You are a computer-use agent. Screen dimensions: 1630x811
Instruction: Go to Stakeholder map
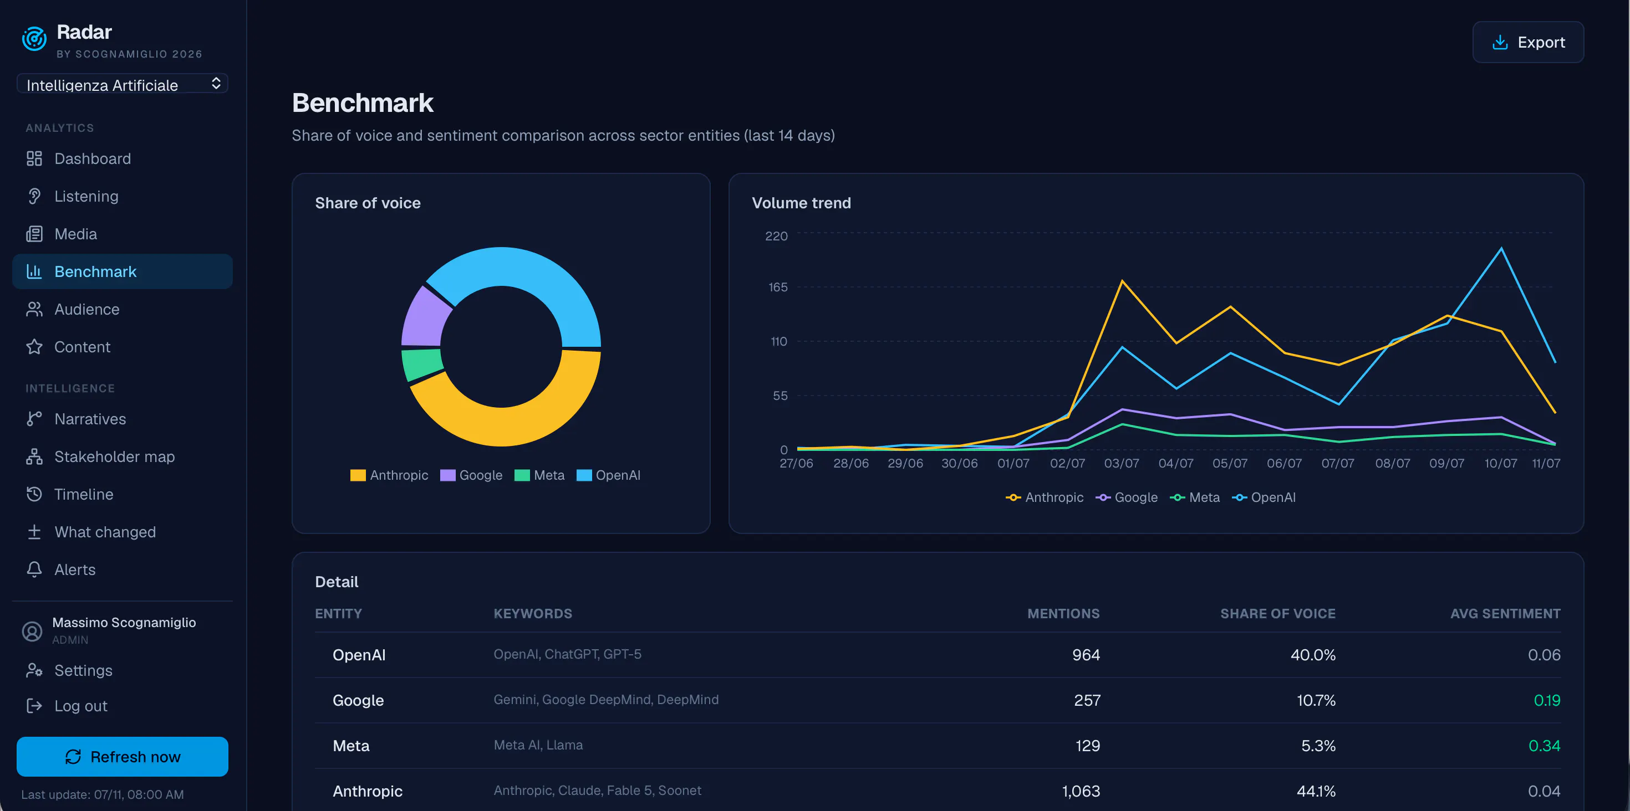point(122,456)
